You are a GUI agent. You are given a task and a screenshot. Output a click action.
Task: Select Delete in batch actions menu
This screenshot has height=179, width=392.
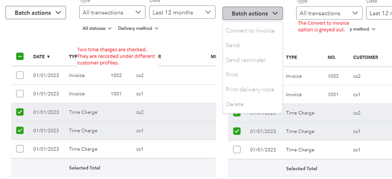coord(234,104)
